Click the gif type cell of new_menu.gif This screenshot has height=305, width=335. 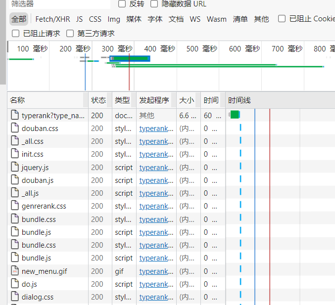point(119,271)
